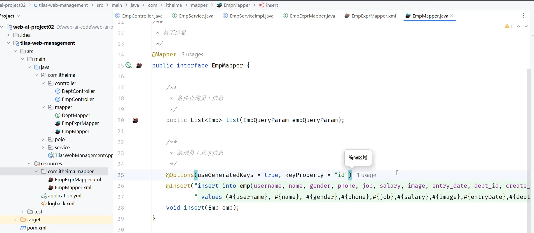Click tlias-web-management breadcrumb
The height and width of the screenshot is (233, 534).
click(61, 5)
